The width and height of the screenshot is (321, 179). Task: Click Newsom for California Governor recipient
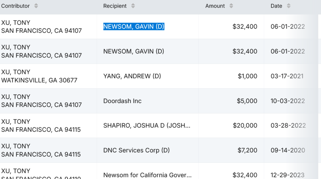(147, 175)
